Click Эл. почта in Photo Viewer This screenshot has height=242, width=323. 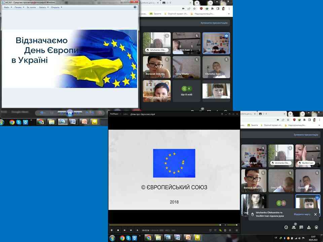point(31,7)
